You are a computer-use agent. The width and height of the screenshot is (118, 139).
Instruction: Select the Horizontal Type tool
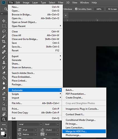(x=4, y=99)
